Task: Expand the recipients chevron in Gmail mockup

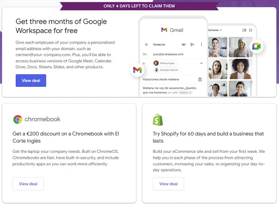Action: point(201,63)
